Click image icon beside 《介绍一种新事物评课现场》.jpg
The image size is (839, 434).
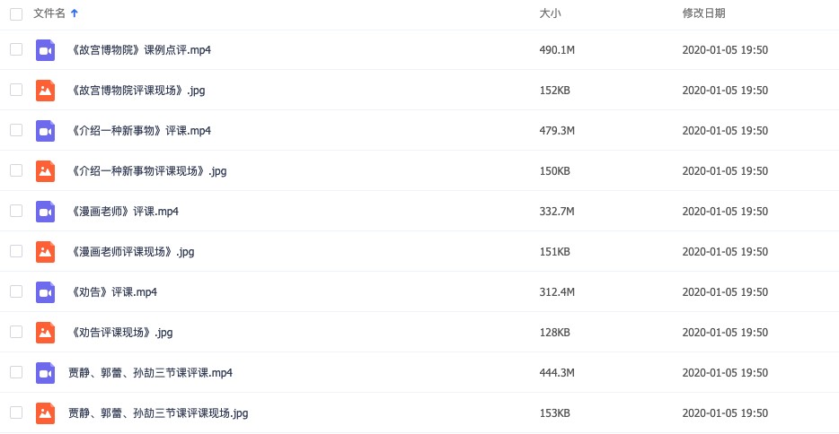click(45, 170)
